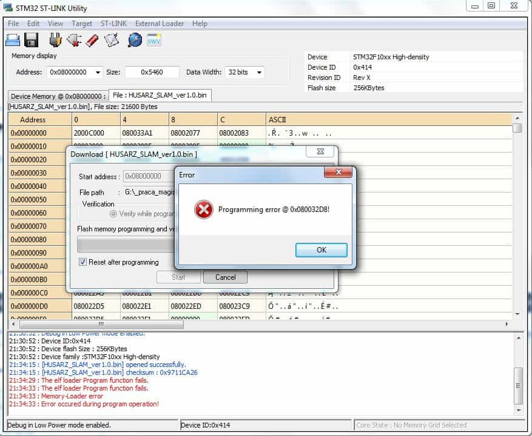
Task: Open Program and Verify toolbar icon
Action: tap(111, 40)
